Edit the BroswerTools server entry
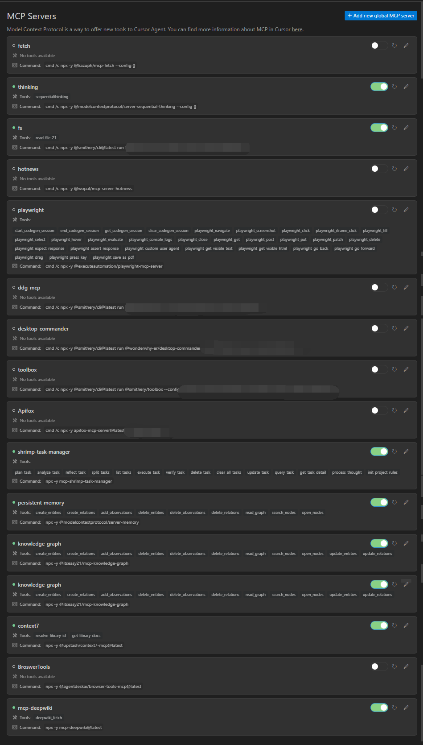 [406, 666]
